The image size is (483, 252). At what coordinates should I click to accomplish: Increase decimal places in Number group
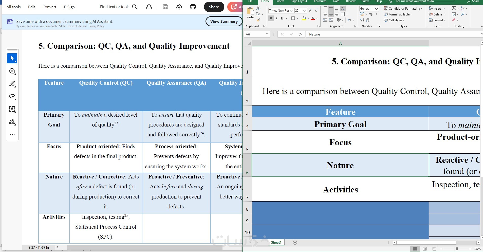coord(362,20)
